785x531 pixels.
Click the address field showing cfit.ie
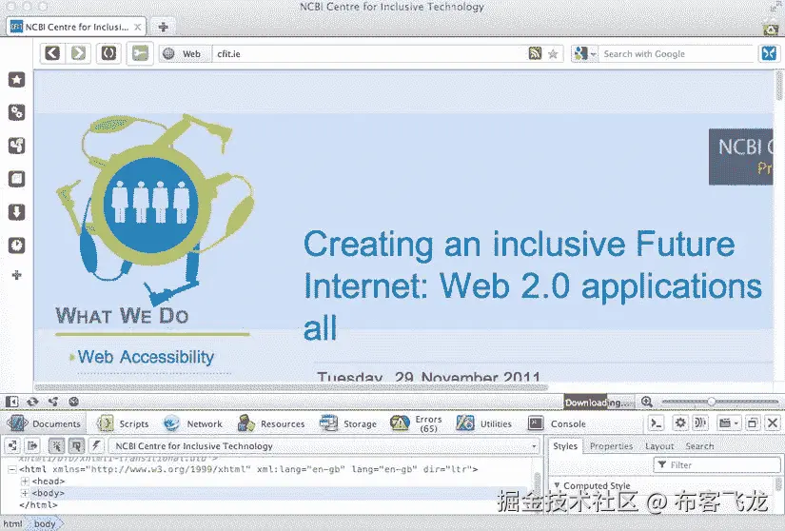[x=369, y=53]
